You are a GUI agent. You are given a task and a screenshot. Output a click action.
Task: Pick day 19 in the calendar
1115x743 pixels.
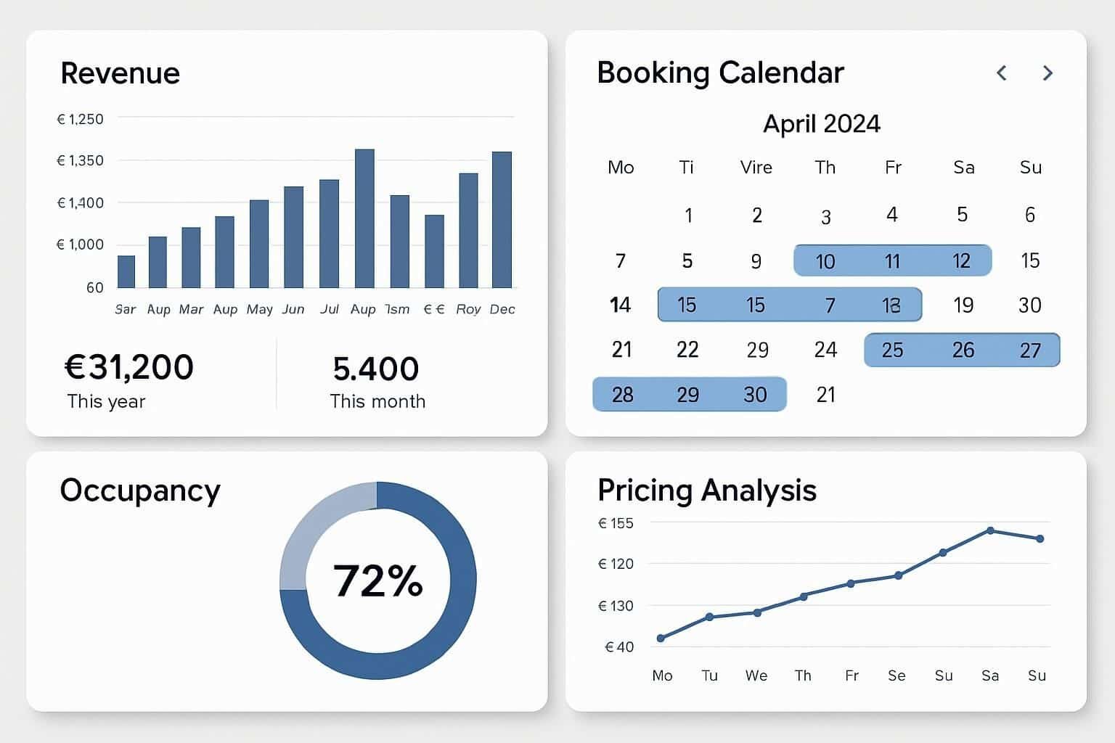963,305
